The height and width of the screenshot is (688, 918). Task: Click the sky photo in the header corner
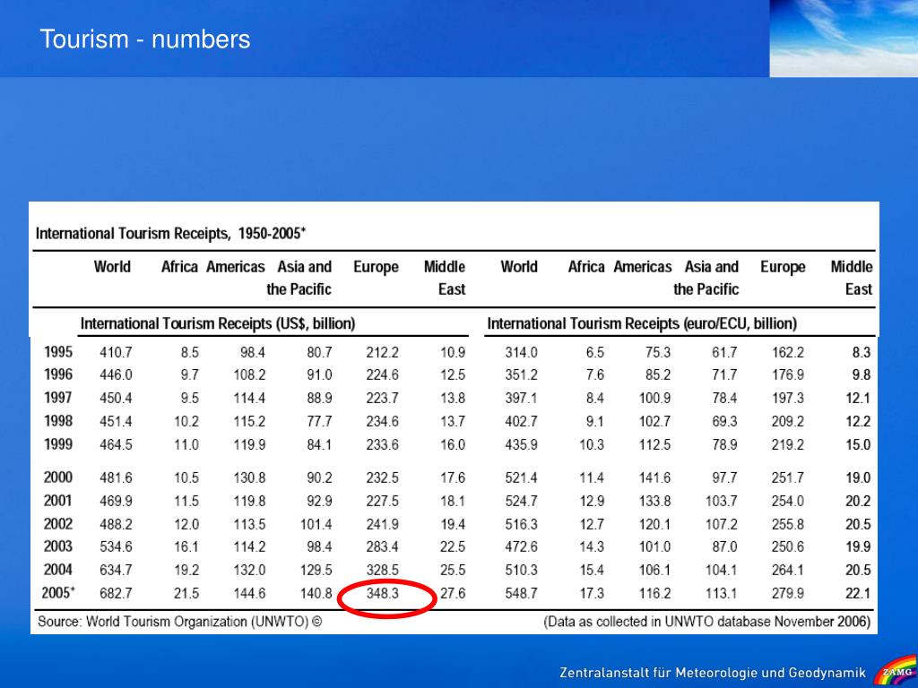pos(844,38)
